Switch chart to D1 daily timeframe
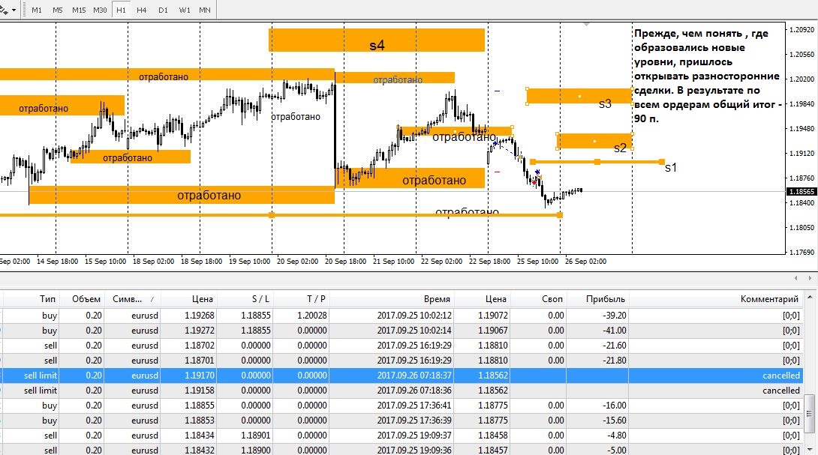The image size is (818, 455). tap(164, 10)
